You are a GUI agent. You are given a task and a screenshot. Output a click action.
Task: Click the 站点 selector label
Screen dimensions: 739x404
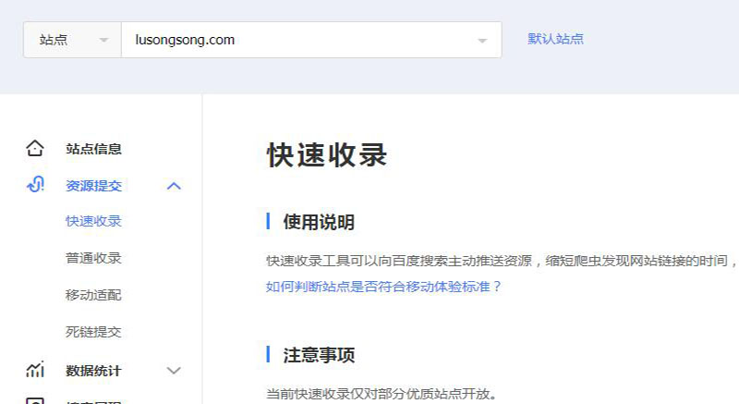pyautogui.click(x=54, y=41)
